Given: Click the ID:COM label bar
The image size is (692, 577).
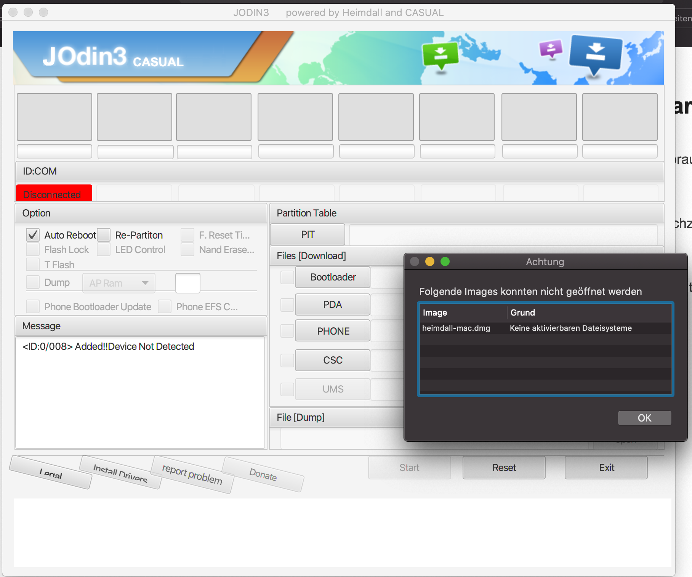Looking at the screenshot, I should point(340,171).
